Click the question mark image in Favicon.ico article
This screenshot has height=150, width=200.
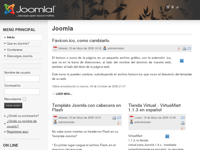182,61
